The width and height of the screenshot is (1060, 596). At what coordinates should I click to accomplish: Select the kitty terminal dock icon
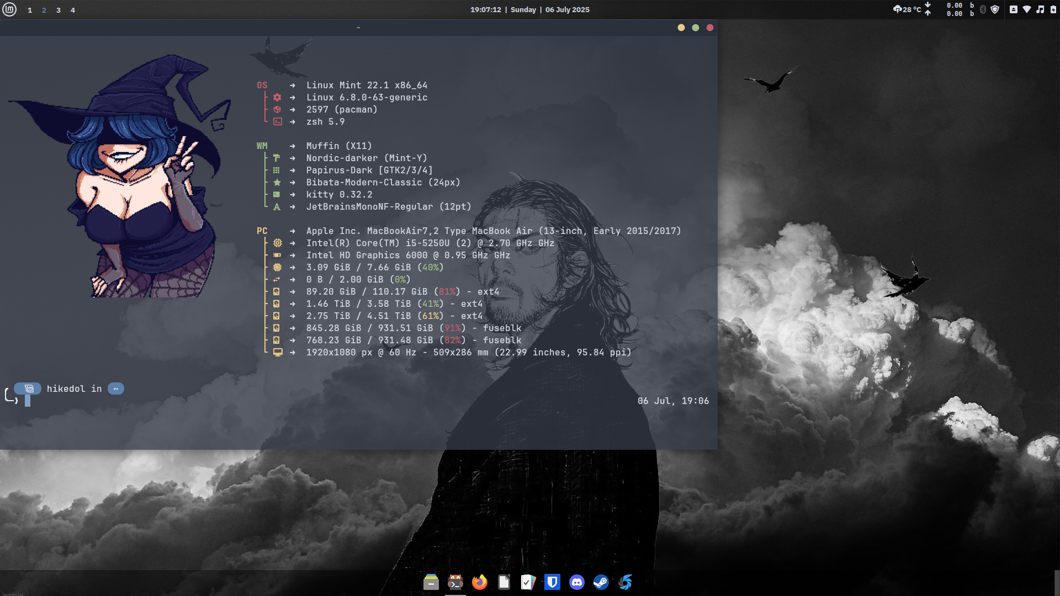click(x=455, y=582)
